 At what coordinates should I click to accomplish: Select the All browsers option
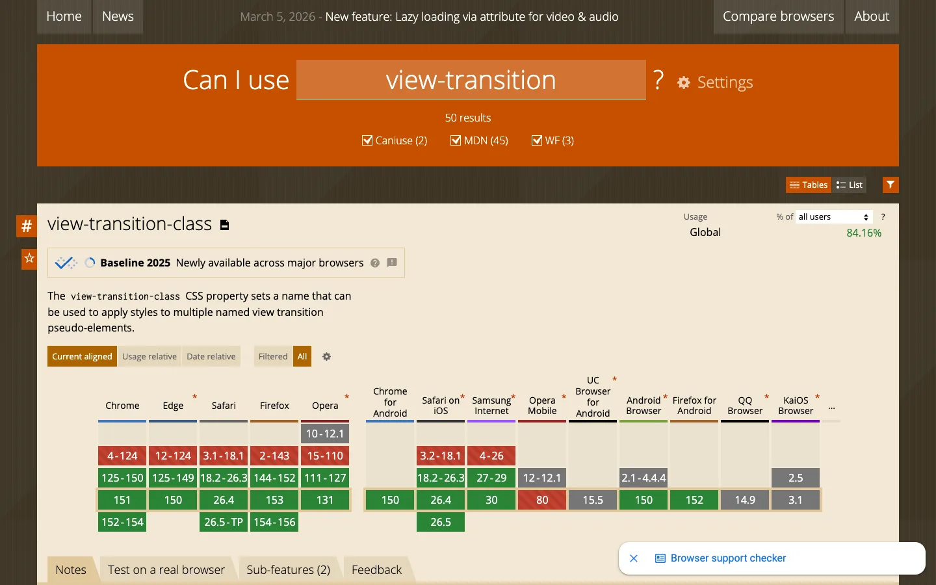302,356
